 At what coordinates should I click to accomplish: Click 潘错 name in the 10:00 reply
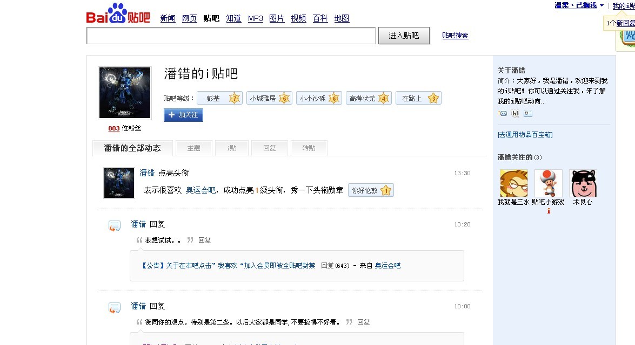(138, 306)
